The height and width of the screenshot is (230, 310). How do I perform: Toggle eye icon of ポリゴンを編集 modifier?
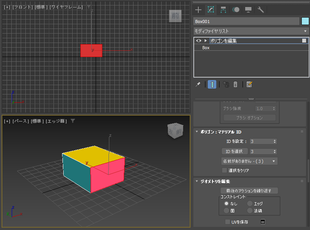click(x=199, y=41)
